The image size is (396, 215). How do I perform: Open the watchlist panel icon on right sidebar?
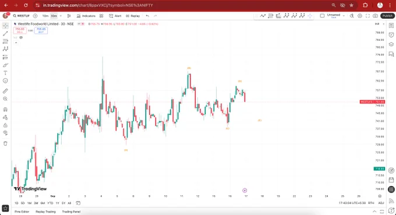391,26
